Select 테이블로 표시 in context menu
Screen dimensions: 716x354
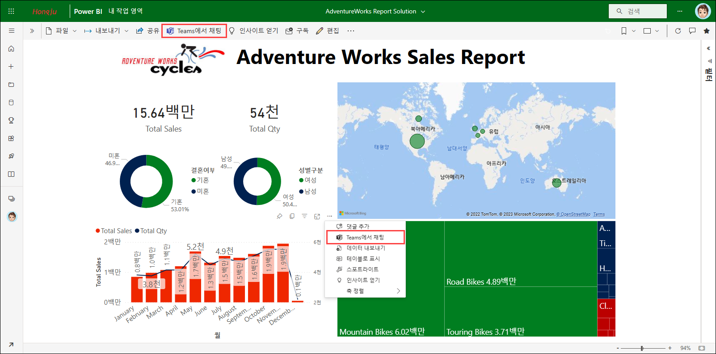tap(365, 259)
